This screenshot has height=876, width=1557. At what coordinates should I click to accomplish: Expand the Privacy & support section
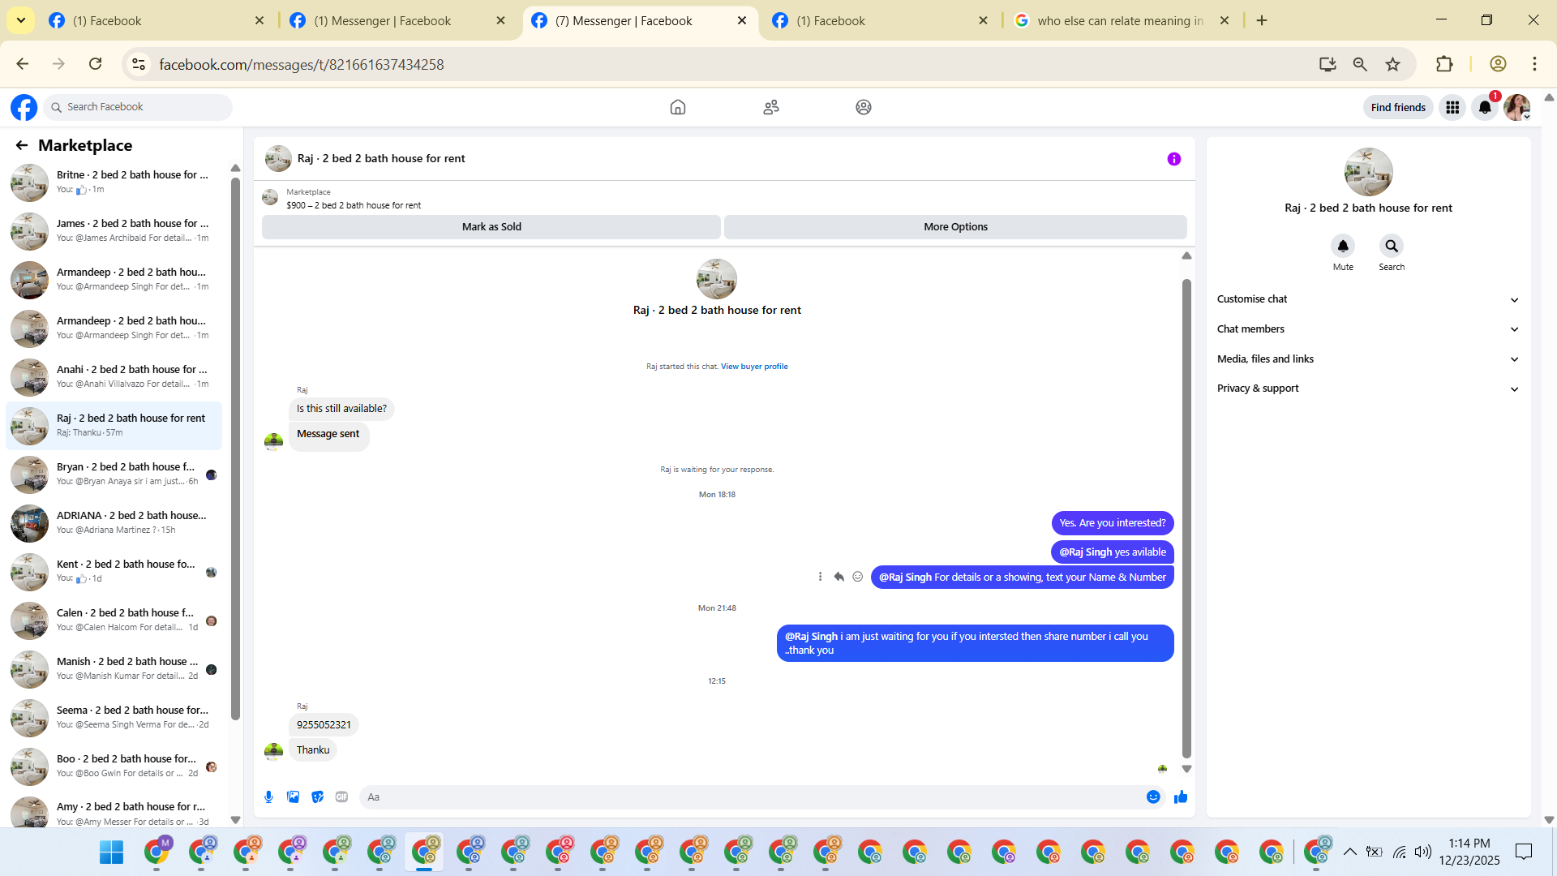[1367, 389]
